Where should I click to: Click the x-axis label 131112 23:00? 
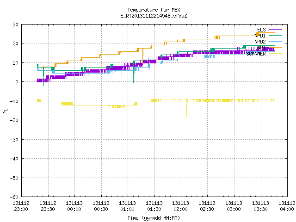21,206
